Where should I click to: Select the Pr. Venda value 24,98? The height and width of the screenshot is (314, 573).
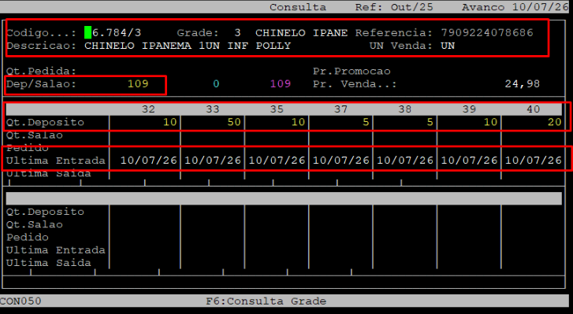pos(523,84)
